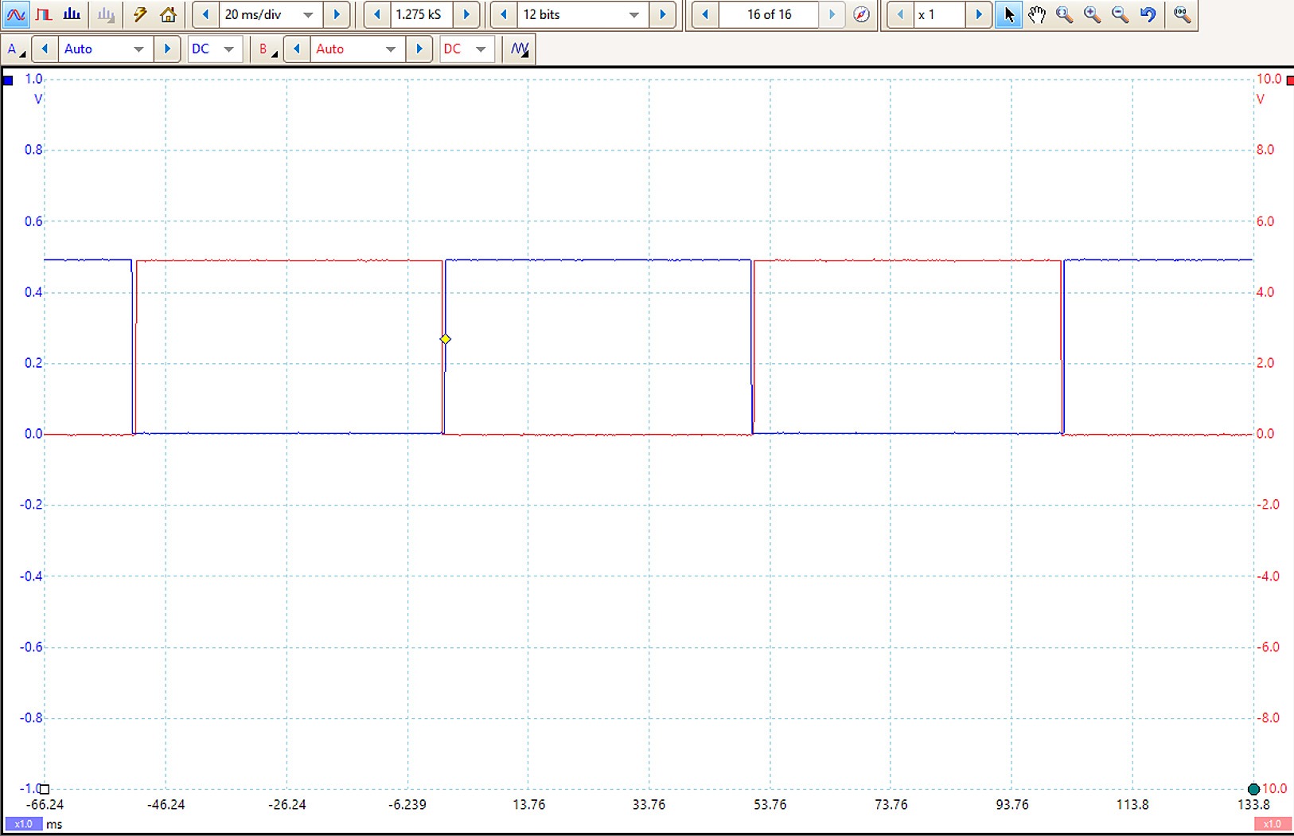Open Channel A options button
1294x836 pixels.
coord(16,49)
